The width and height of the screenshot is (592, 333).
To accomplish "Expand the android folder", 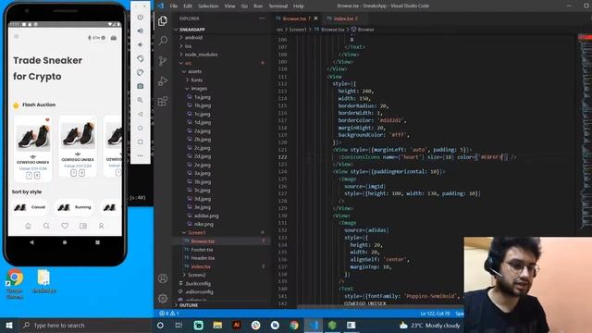I will click(193, 37).
